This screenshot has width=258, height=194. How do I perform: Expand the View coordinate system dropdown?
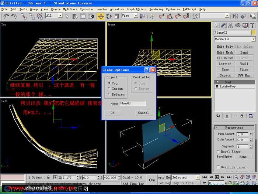[x=136, y=16]
